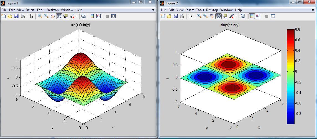Screen dimensions: 317x139
Task: Select Zoom Out tool in Figure 2
Action: (x=206, y=16)
